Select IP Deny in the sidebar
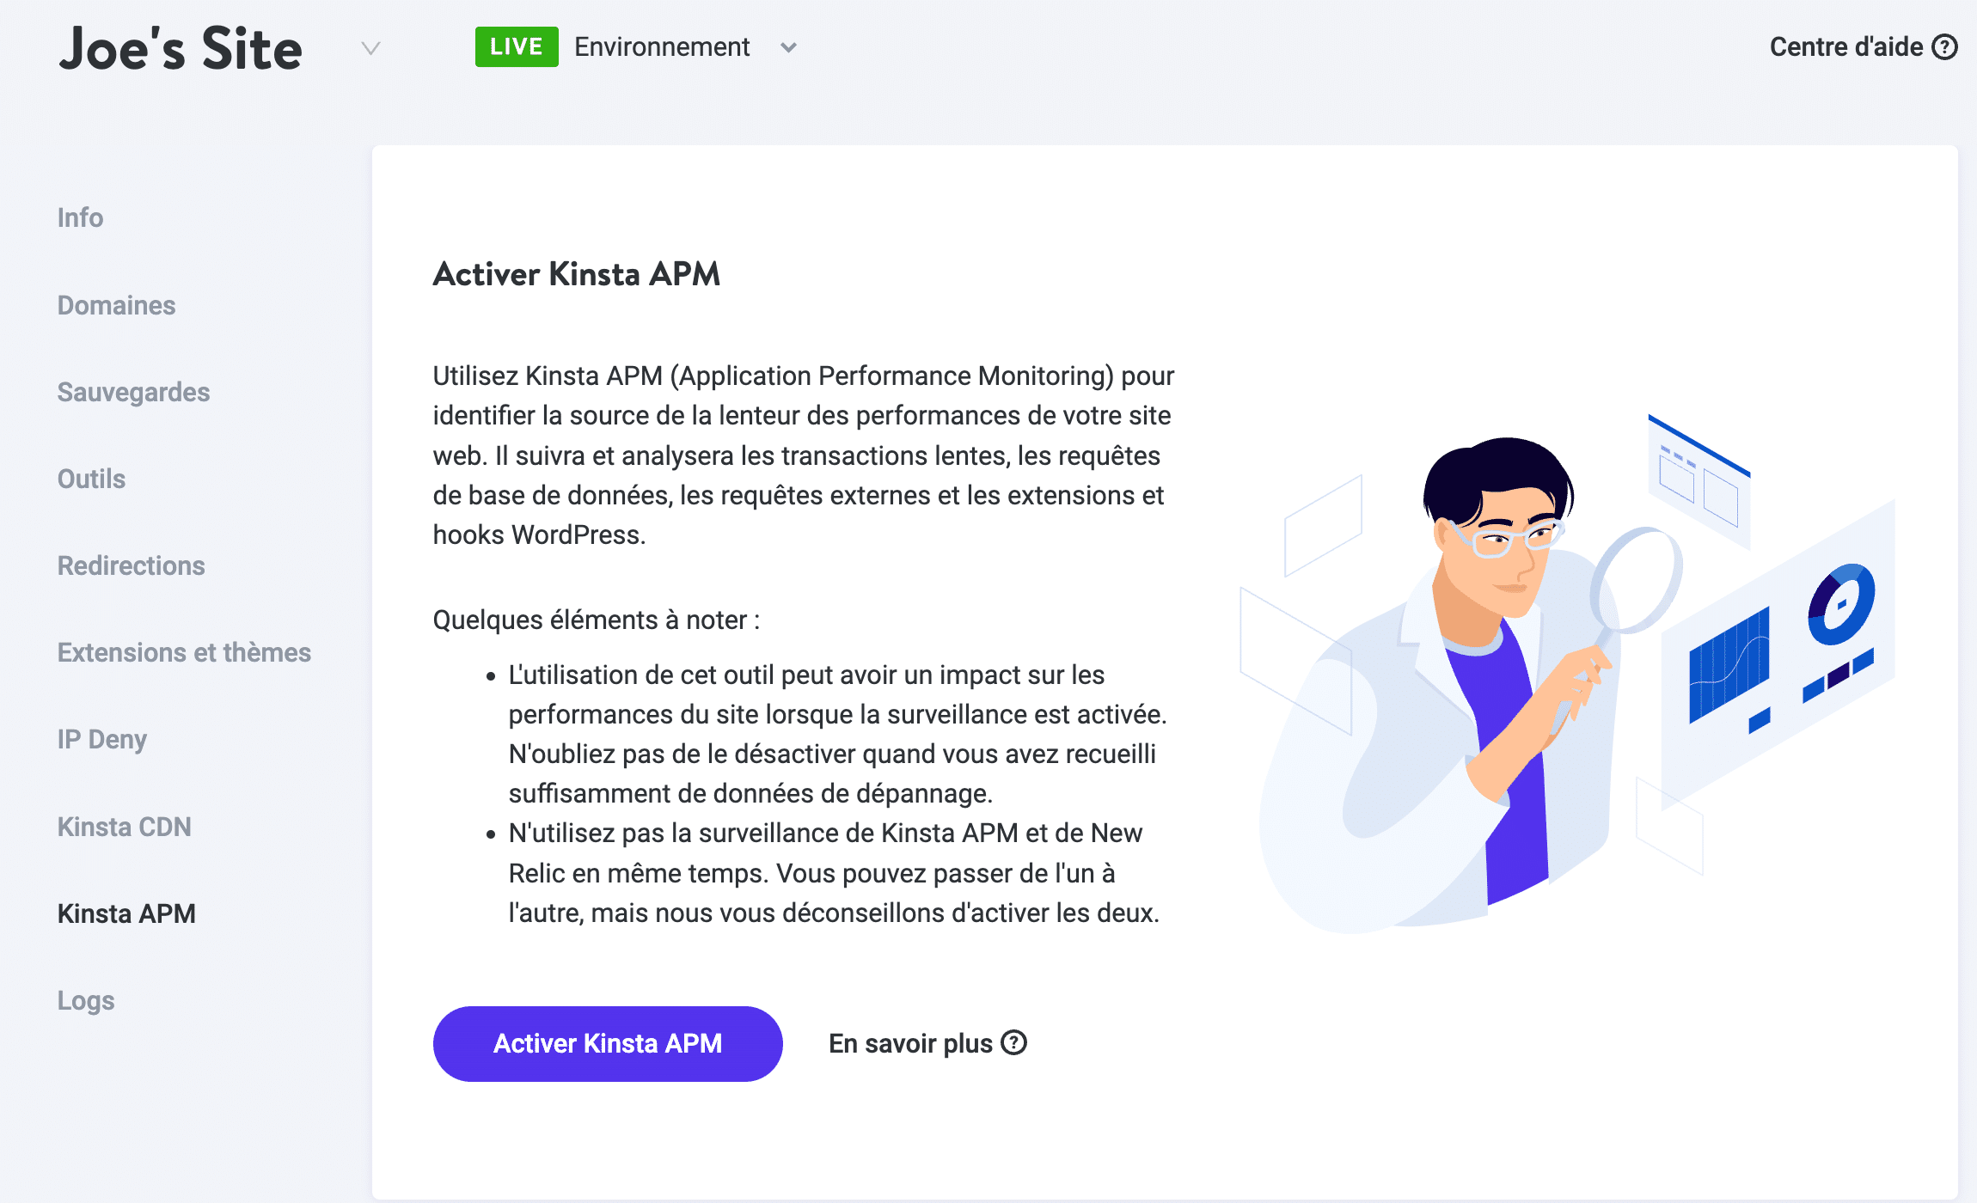Viewport: 1977px width, 1203px height. (101, 739)
